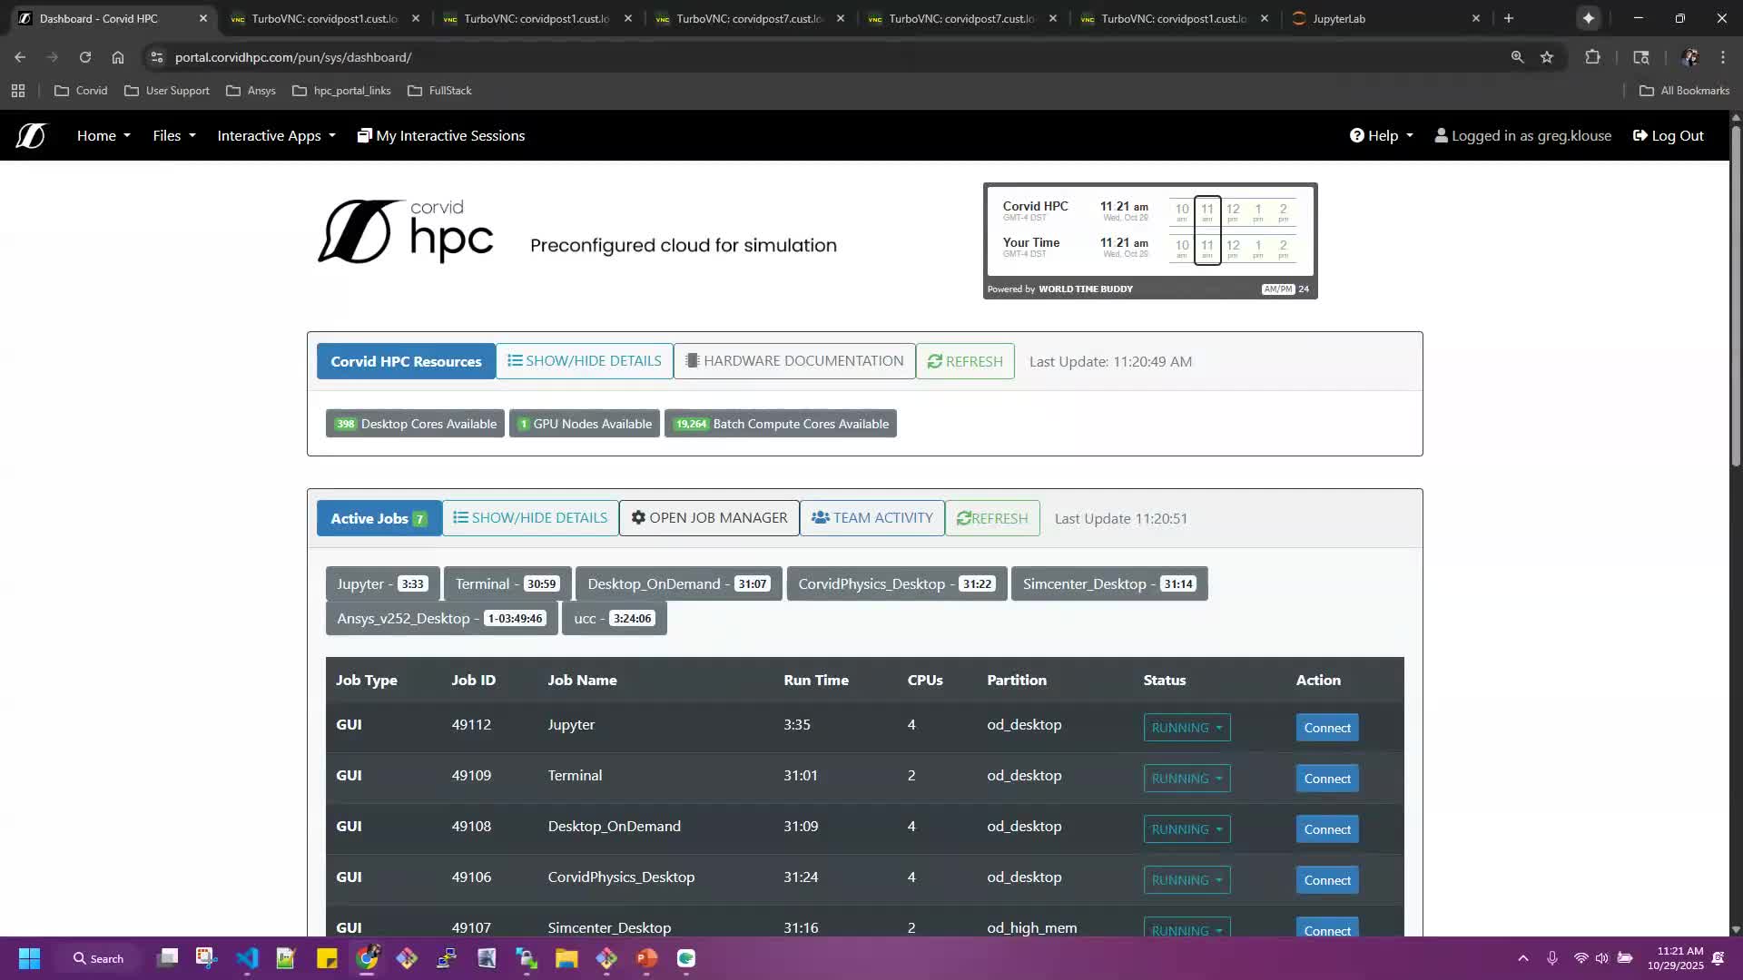Open File Explorer from the taskbar
Image resolution: width=1743 pixels, height=980 pixels.
tap(566, 958)
